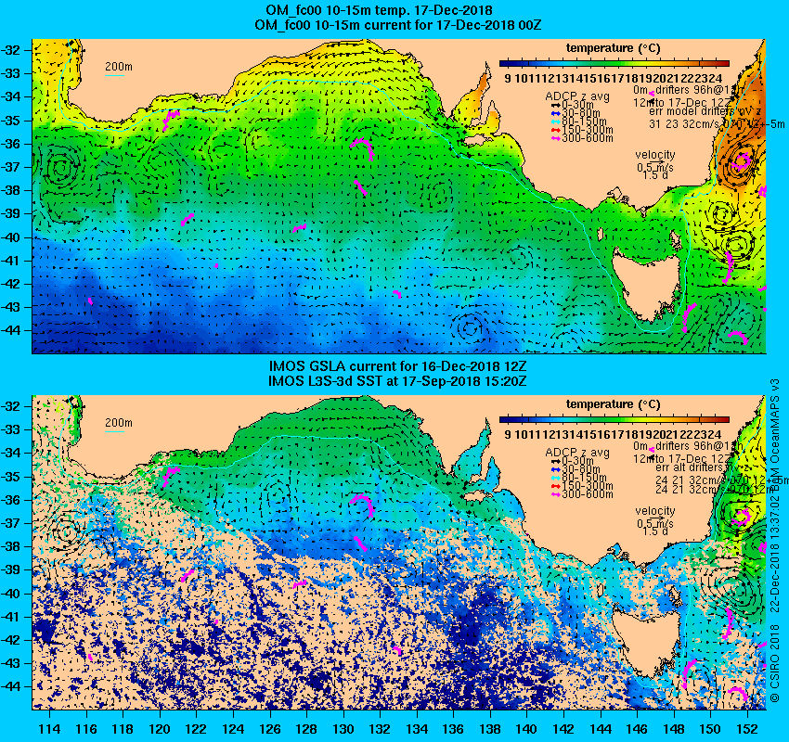Click the magenta 300-600m arrow in bottom ADCP legend
Screen dimensions: 789x742
pos(555,494)
